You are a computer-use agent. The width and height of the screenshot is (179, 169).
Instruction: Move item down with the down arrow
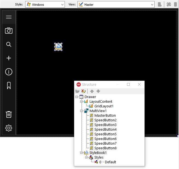coord(98,91)
